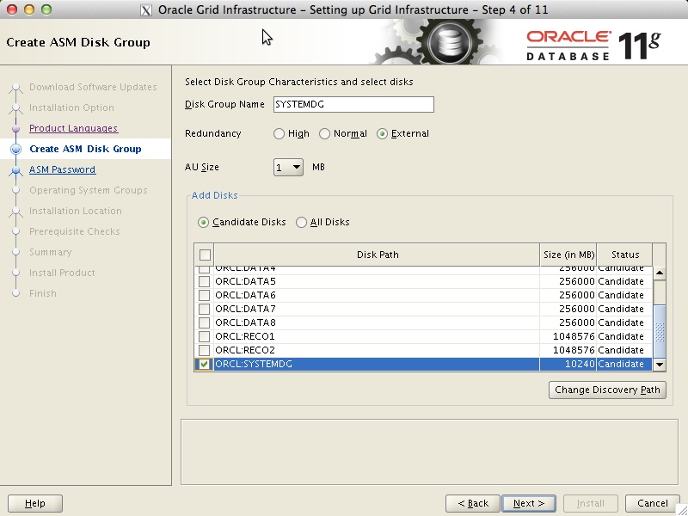Click the Disk Group Name text field
Viewport: 688px width, 516px height.
click(x=353, y=104)
